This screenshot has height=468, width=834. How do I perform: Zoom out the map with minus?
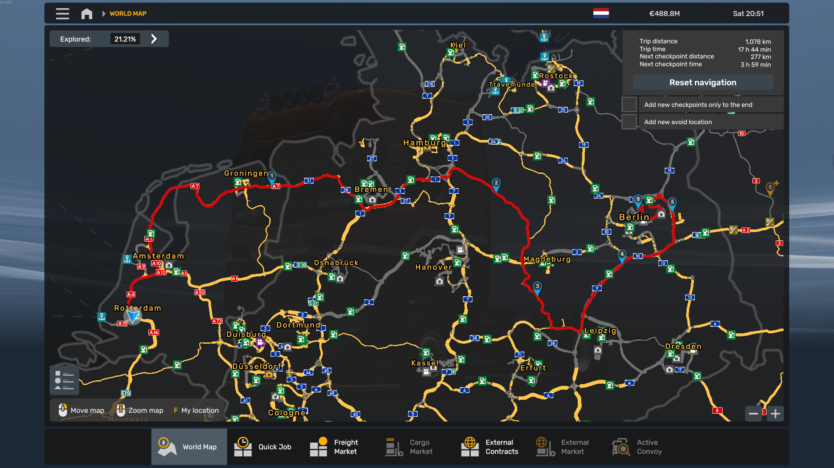coord(754,414)
